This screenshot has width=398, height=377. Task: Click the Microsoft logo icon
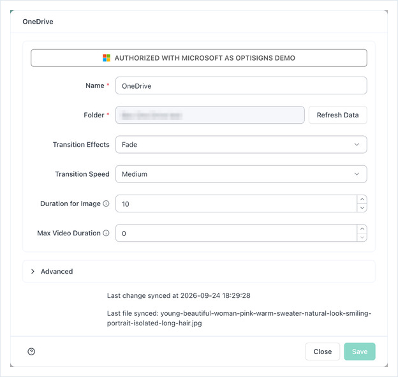(107, 58)
